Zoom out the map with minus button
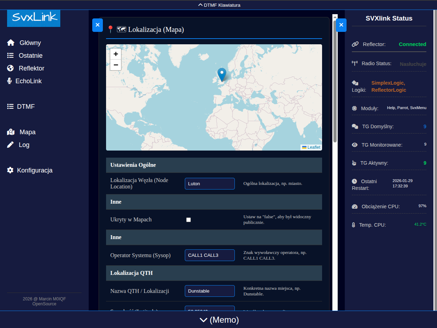This screenshot has height=328, width=437. point(116,65)
